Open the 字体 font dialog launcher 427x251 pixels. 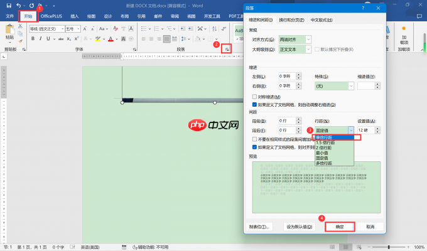click(134, 50)
